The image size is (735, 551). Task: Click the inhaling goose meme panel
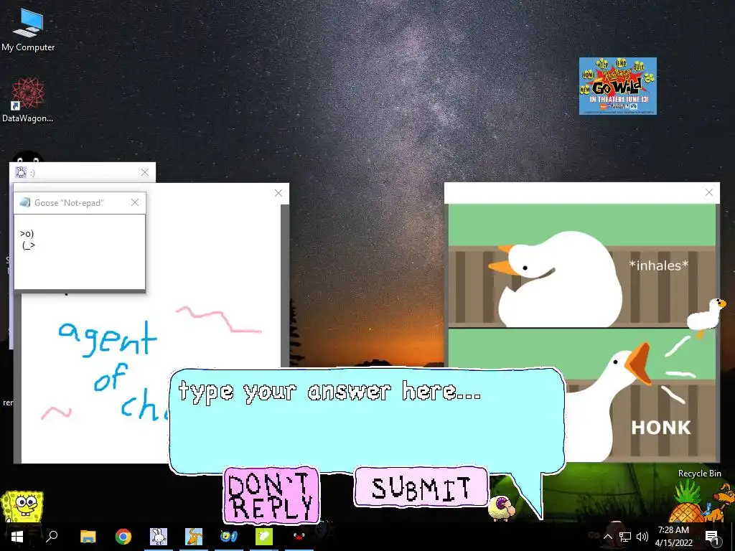(581, 265)
